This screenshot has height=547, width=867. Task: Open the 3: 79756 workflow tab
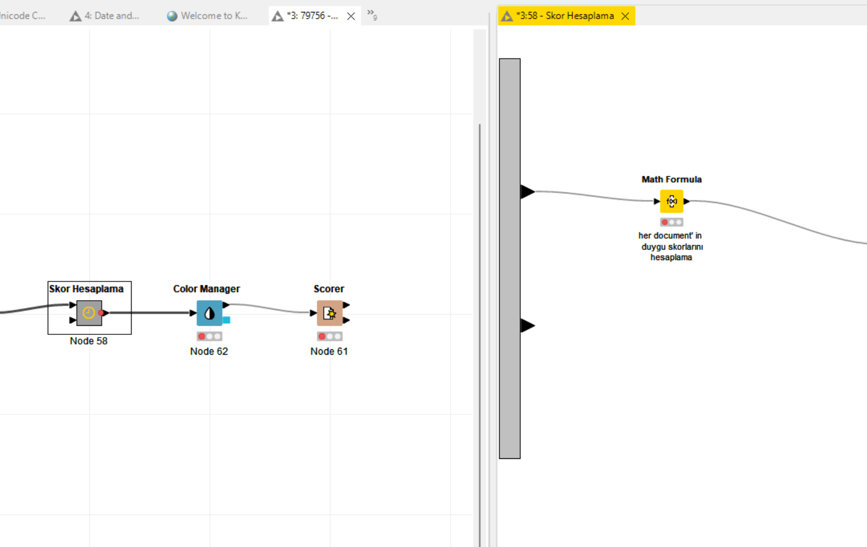point(306,16)
